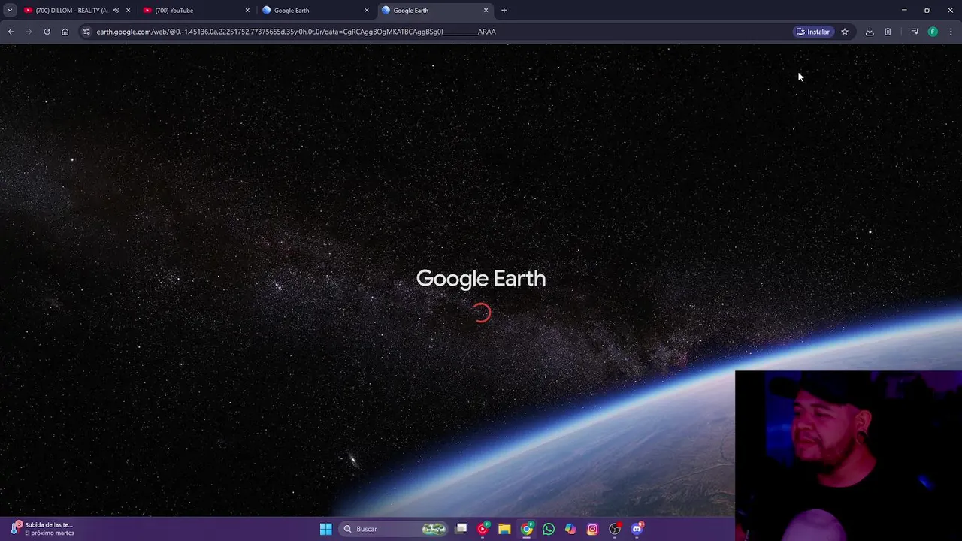This screenshot has height=541, width=962.
Task: Open the weather widget Subida de las te...
Action: [x=44, y=529]
